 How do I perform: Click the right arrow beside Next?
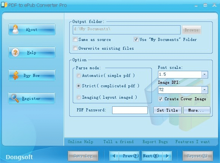[167, 156]
